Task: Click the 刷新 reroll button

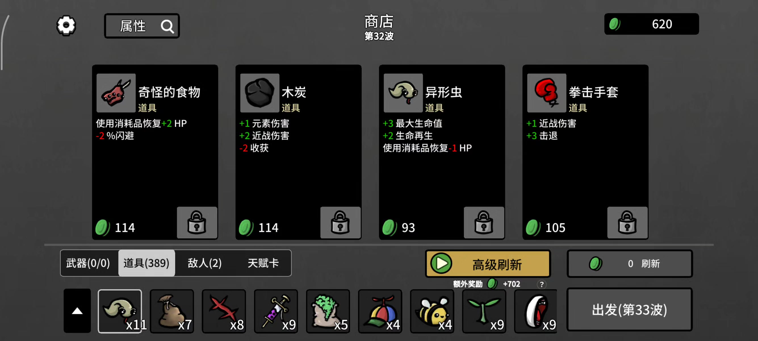Action: (x=630, y=263)
